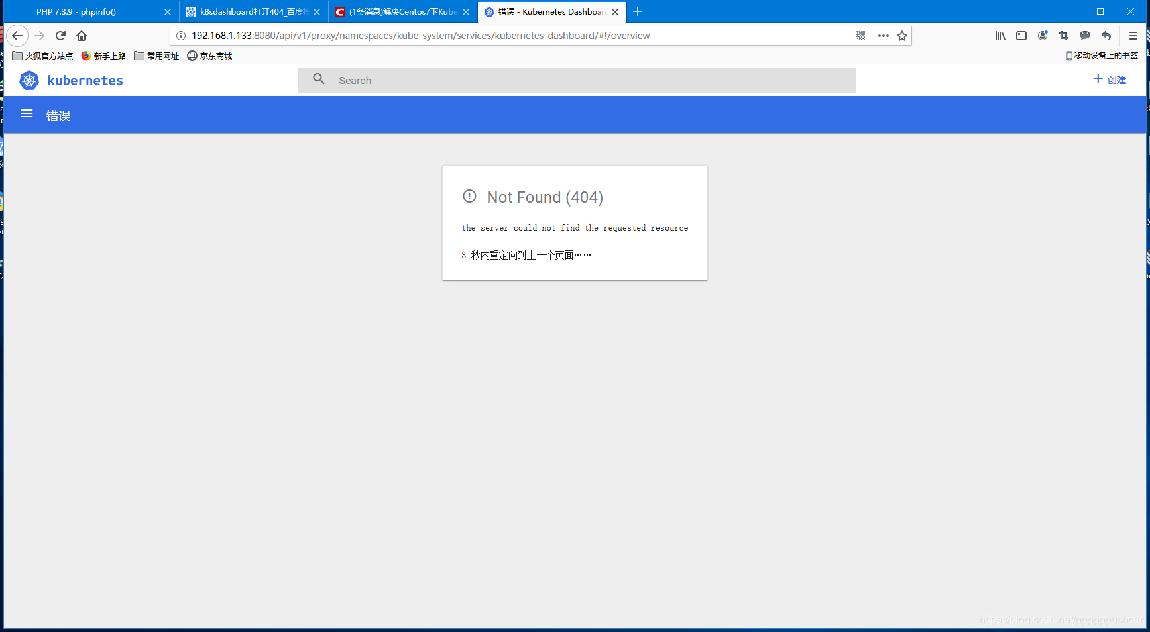Image resolution: width=1150 pixels, height=632 pixels.
Task: Reload the current page
Action: tap(60, 36)
